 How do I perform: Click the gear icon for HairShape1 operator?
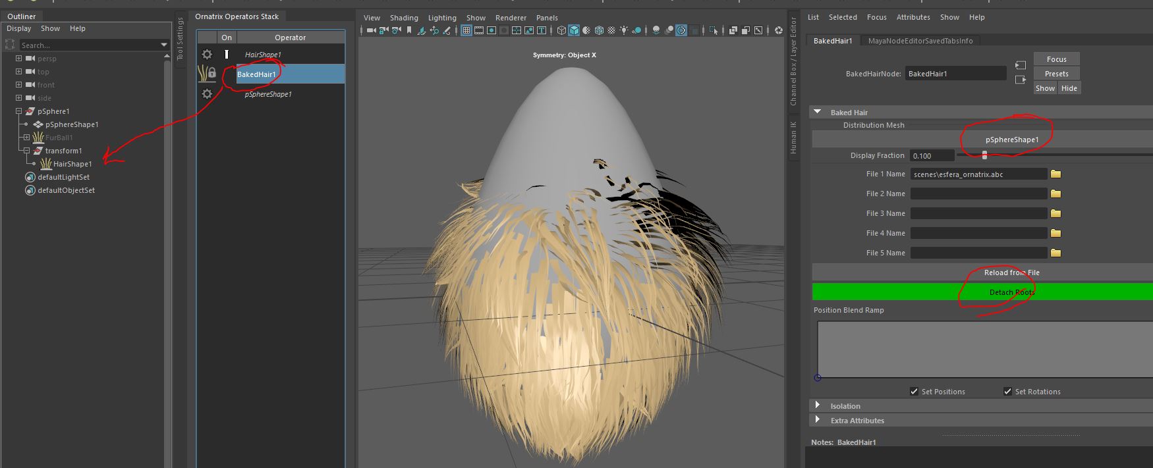coord(207,55)
